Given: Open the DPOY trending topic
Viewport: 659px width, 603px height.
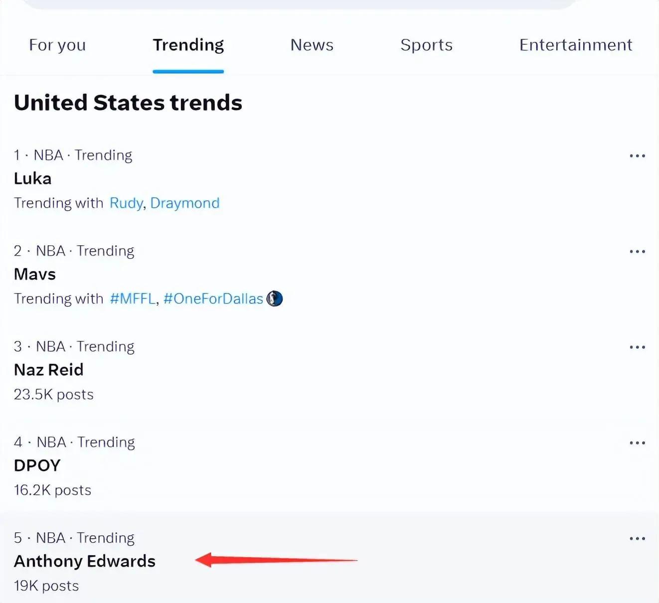Looking at the screenshot, I should point(37,465).
